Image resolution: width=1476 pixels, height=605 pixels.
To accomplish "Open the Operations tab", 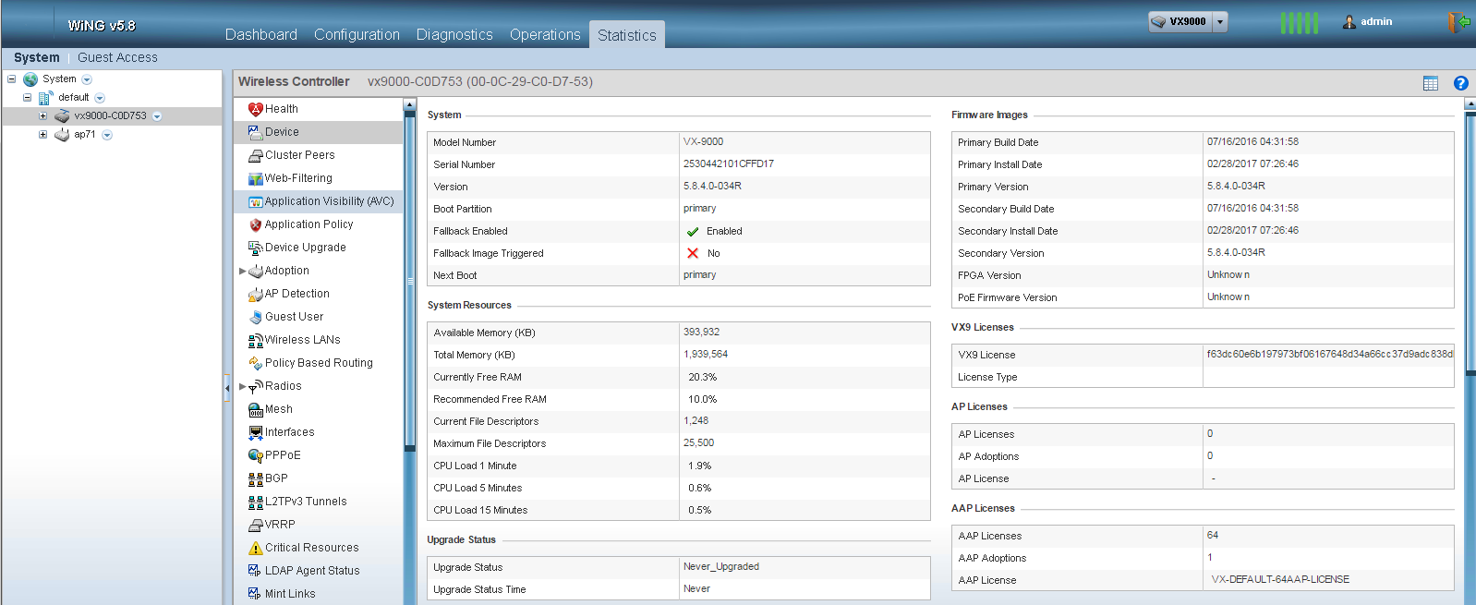I will coord(545,34).
